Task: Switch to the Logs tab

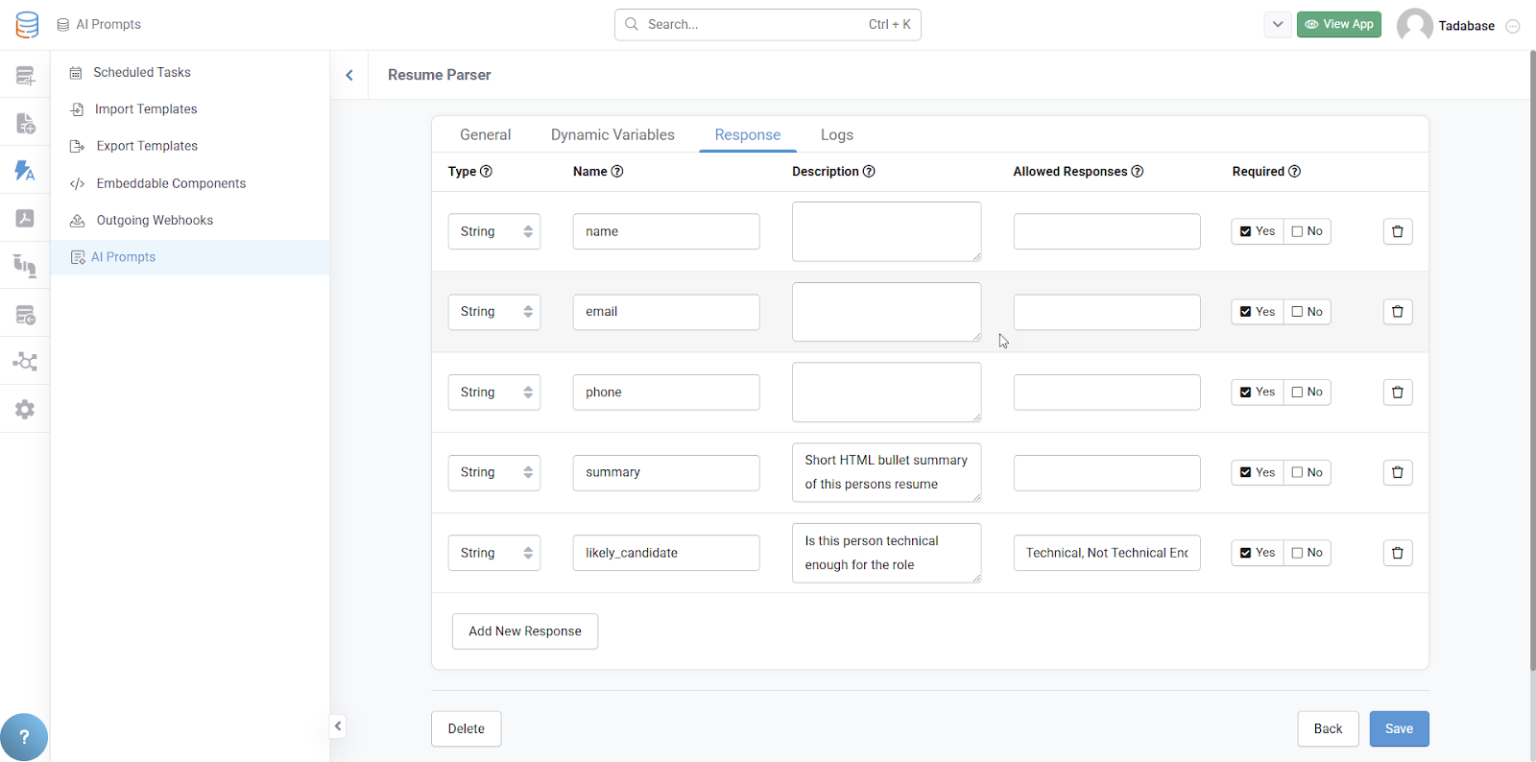Action: pyautogui.click(x=837, y=135)
